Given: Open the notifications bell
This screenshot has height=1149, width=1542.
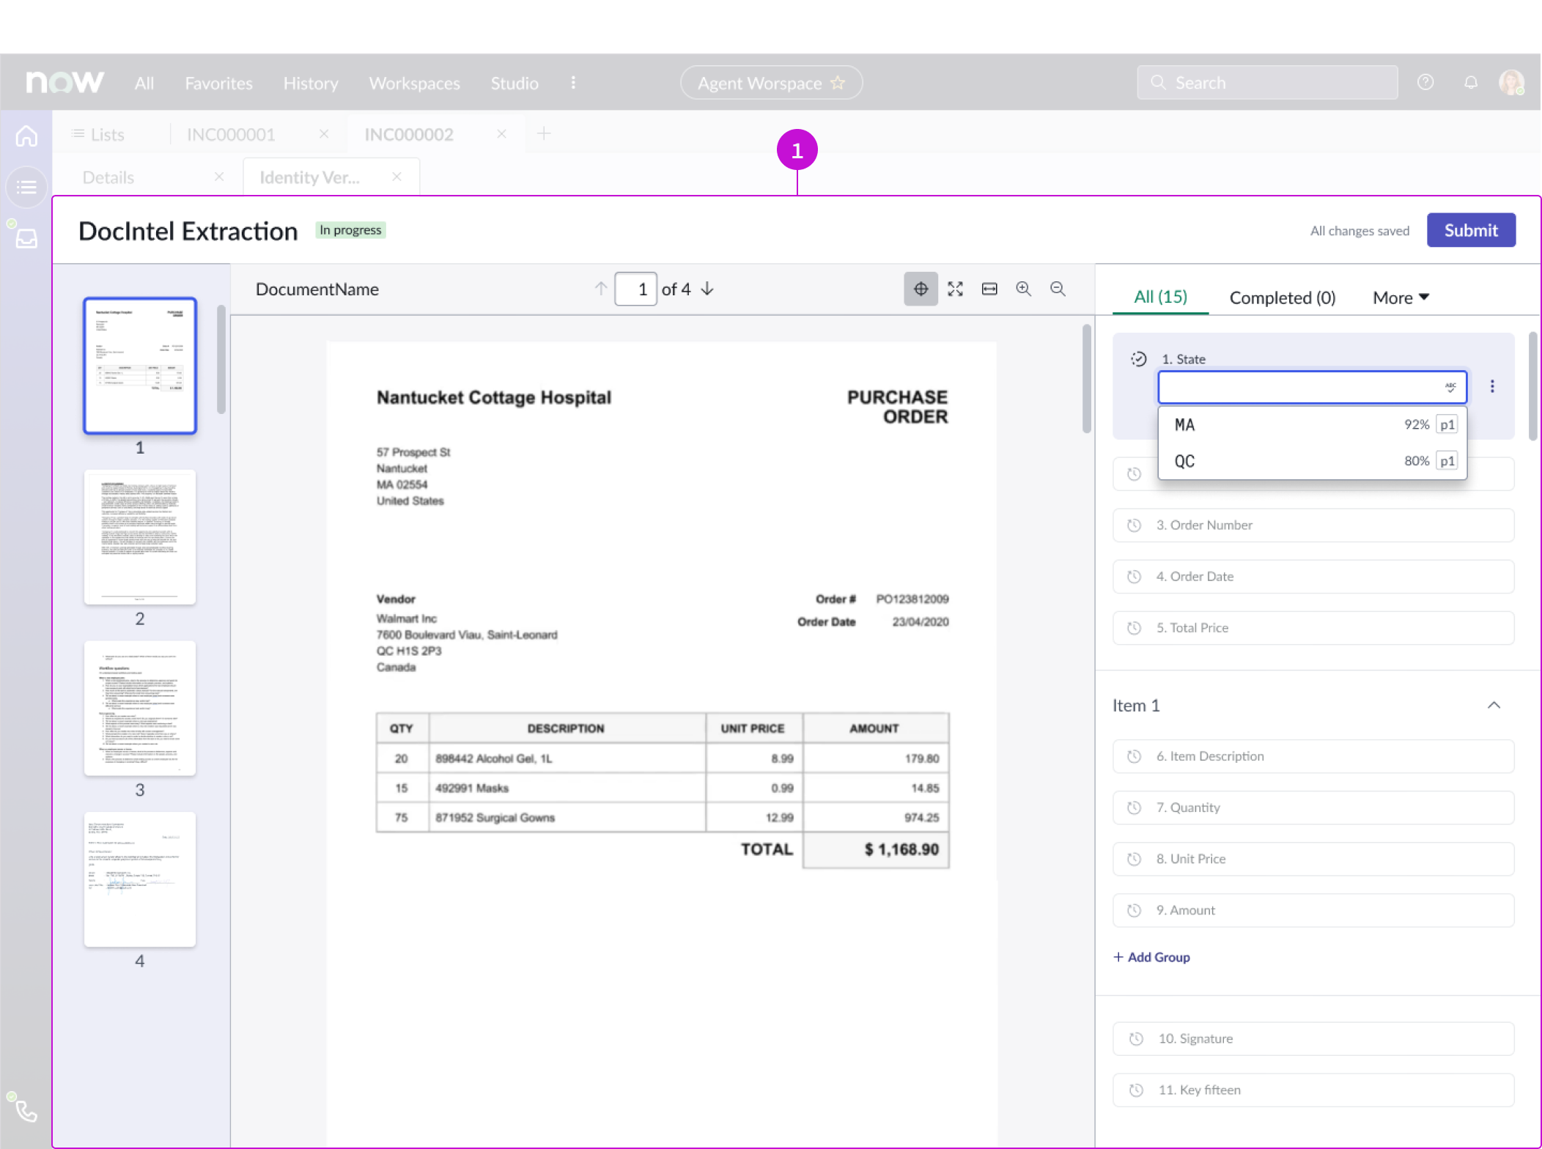Looking at the screenshot, I should pos(1470,82).
